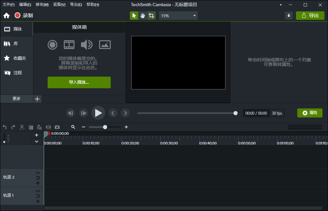Click the magnifier timeline zoom icon

(x=73, y=127)
